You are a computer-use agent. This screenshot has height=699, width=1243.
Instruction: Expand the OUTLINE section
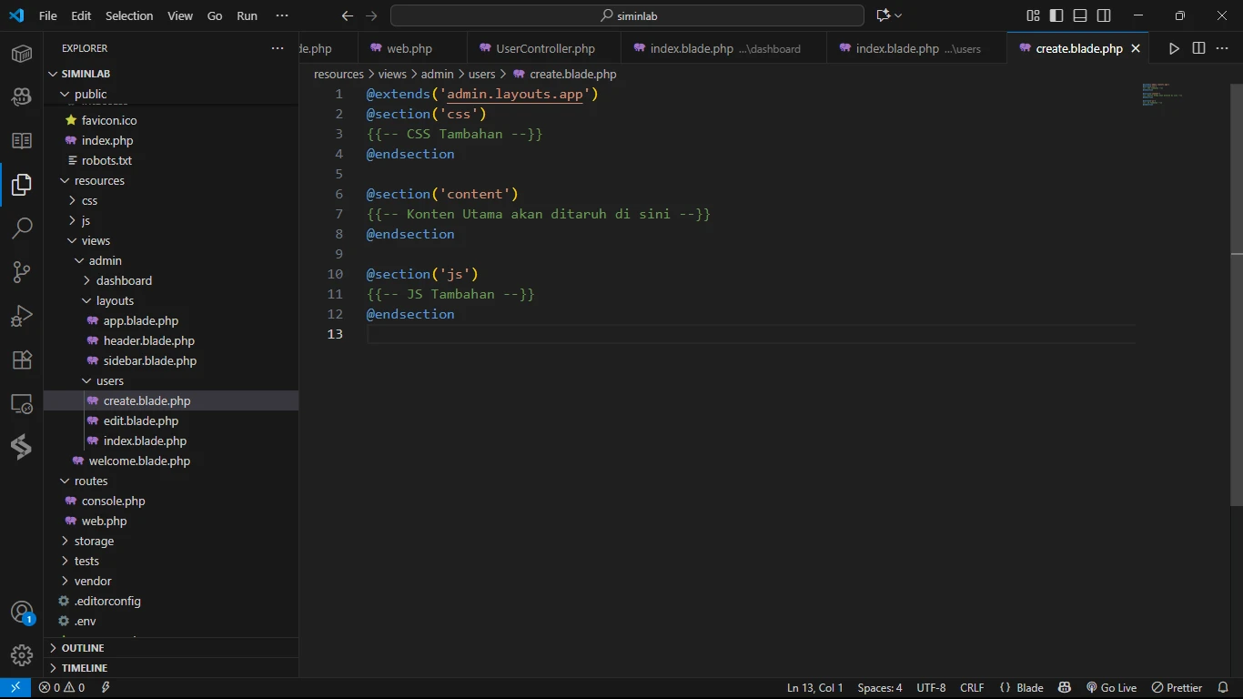(x=83, y=648)
